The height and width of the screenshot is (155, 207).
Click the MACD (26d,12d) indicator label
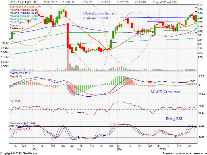20,73
